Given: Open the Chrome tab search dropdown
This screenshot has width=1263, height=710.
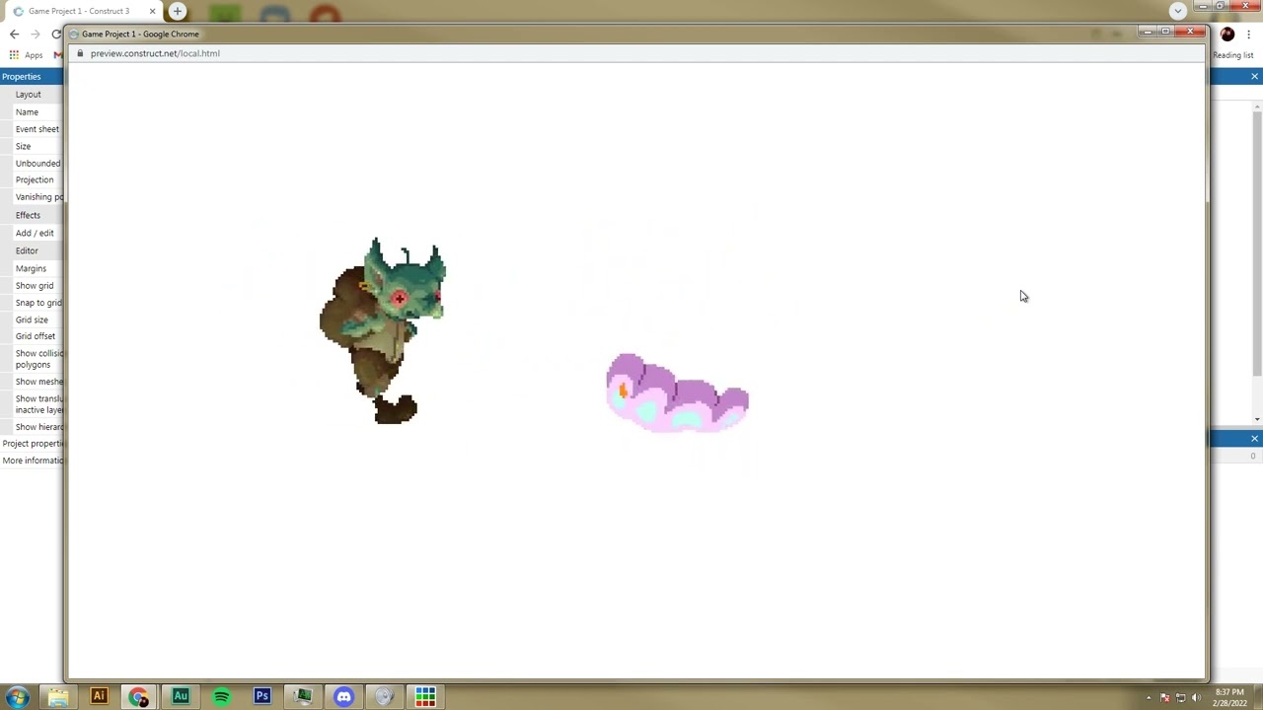Looking at the screenshot, I should [x=1177, y=11].
